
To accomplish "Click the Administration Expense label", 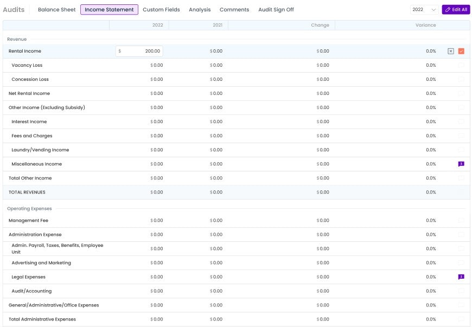I will 35,235.
